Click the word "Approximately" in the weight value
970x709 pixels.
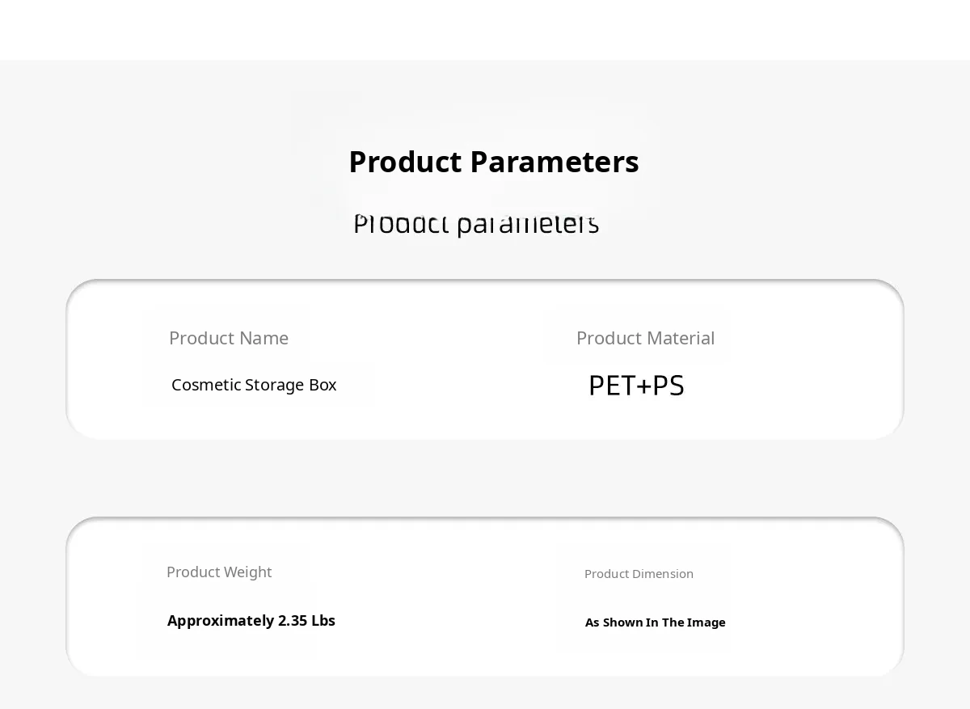[x=220, y=621]
